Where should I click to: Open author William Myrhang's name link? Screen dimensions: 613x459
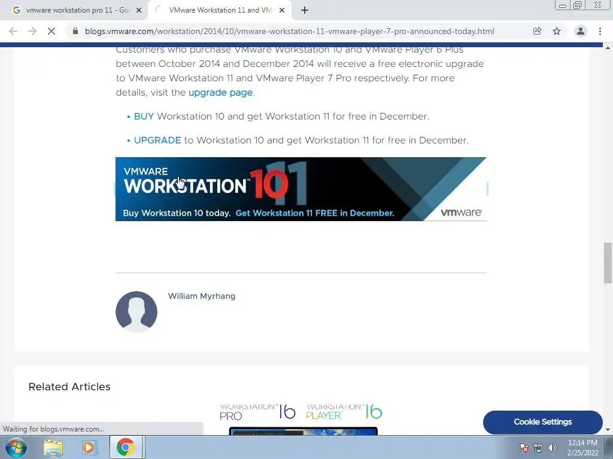(x=202, y=296)
